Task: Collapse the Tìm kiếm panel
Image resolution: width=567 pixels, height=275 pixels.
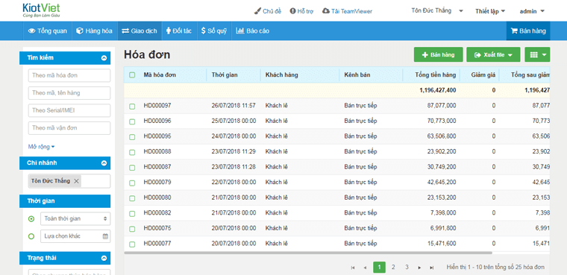Action: coord(104,58)
